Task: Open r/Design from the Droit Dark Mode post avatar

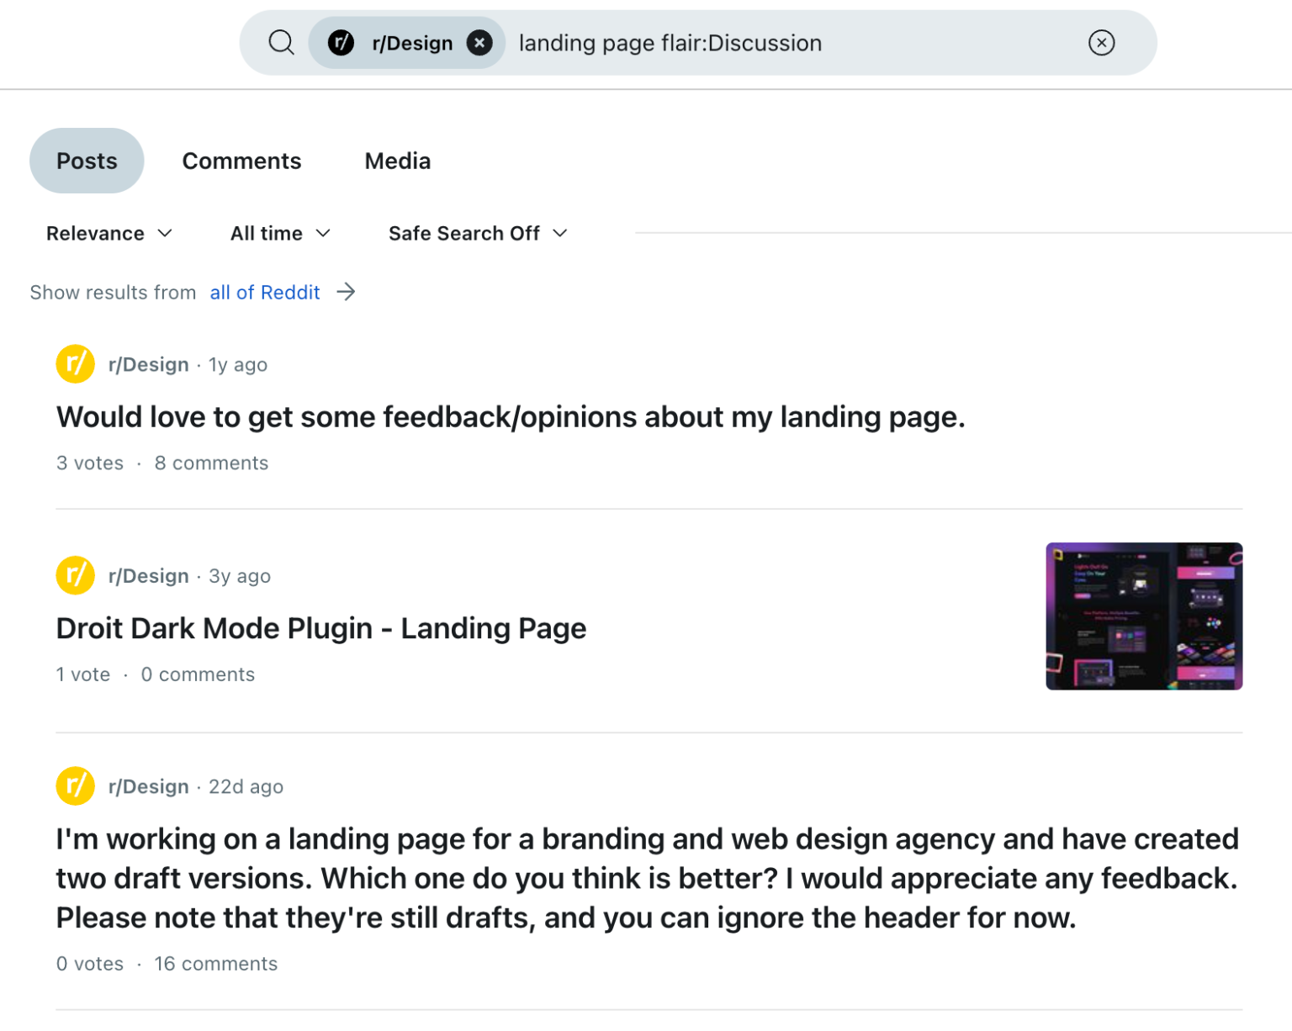Action: 75,575
